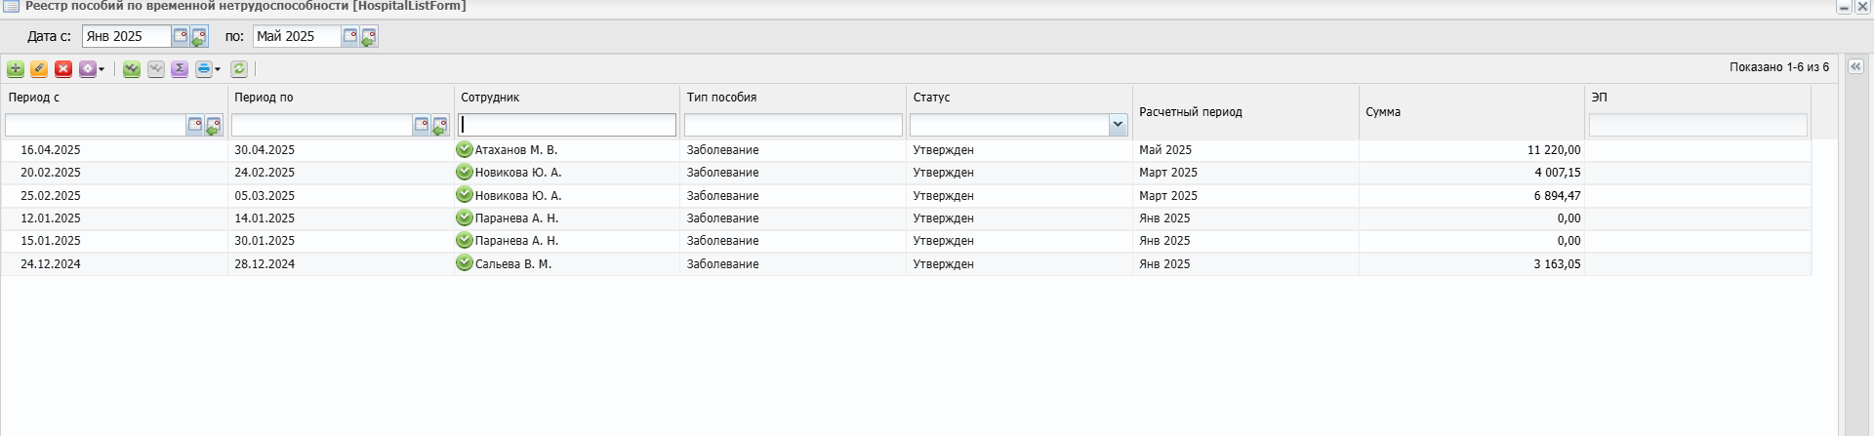Open calendar picker for 'Дата с' field

coord(181,36)
